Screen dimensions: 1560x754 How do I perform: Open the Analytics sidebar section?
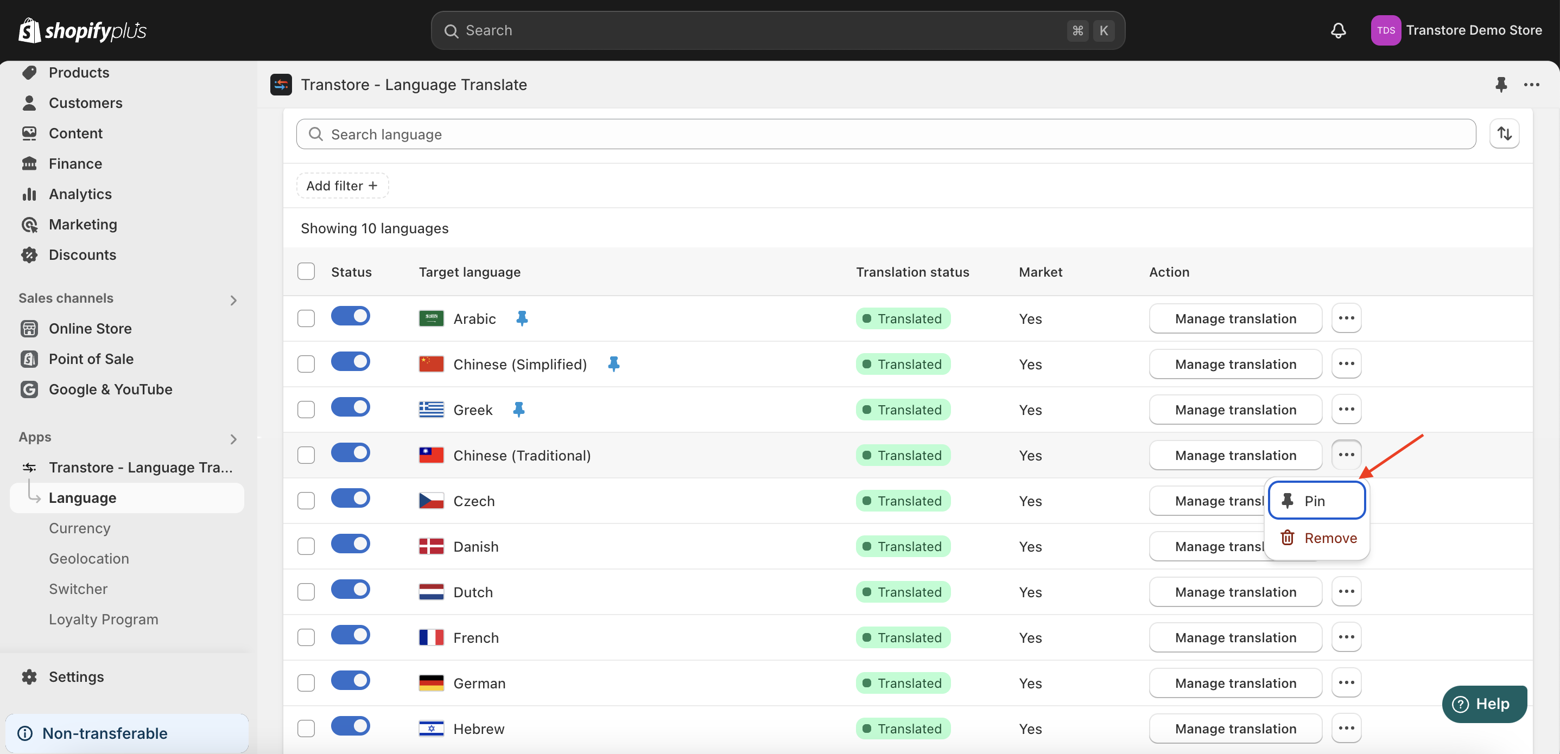80,194
